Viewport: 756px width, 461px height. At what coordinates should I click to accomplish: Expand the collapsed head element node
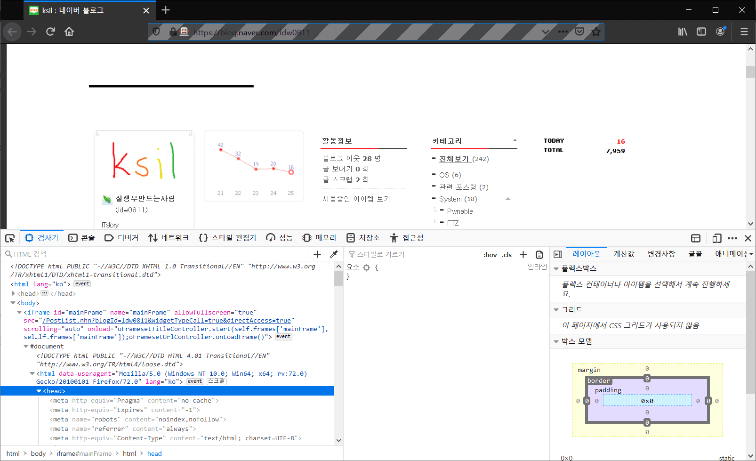coord(13,293)
